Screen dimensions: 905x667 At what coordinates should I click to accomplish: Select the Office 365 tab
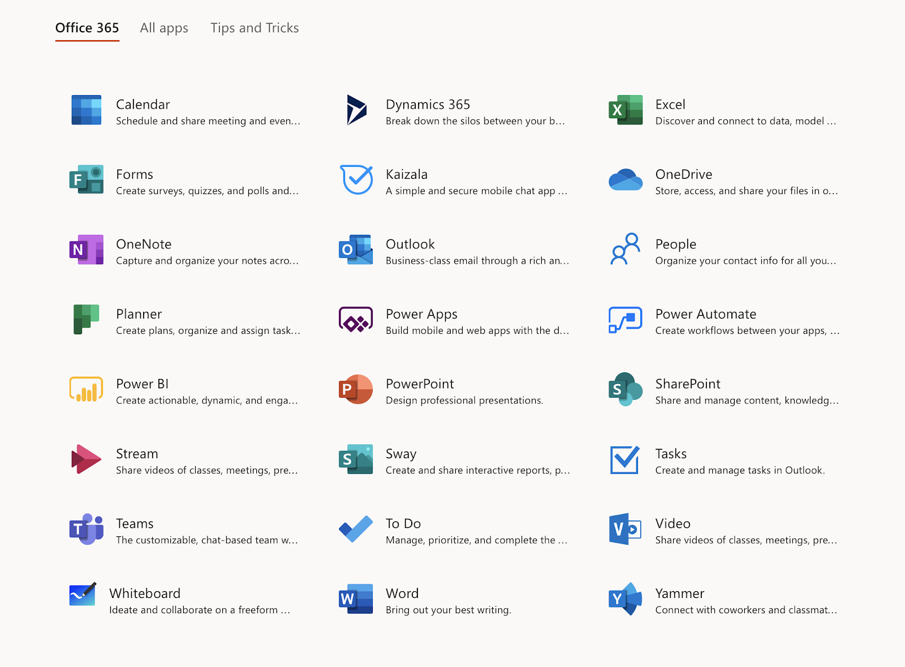click(87, 28)
